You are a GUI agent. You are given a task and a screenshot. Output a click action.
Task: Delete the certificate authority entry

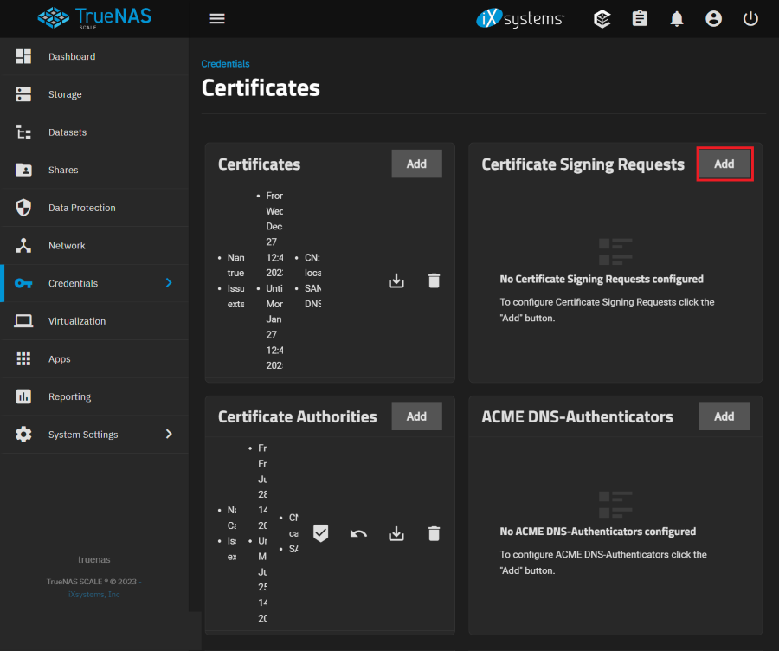tap(435, 533)
